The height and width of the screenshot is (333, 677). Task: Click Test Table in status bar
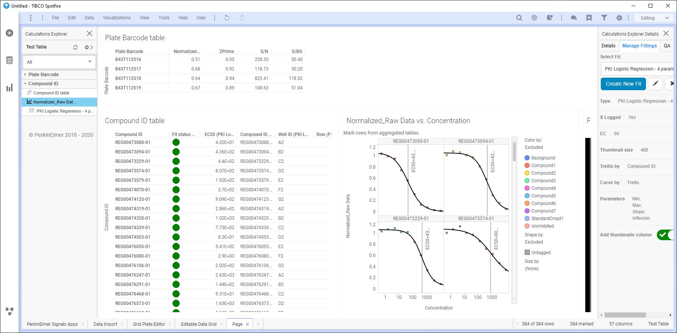[x=658, y=324]
